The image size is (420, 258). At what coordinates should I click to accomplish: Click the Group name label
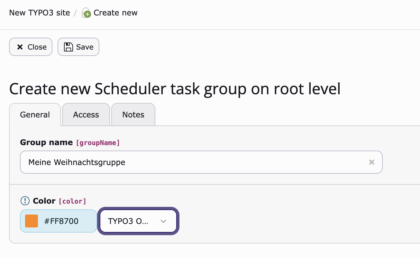46,143
